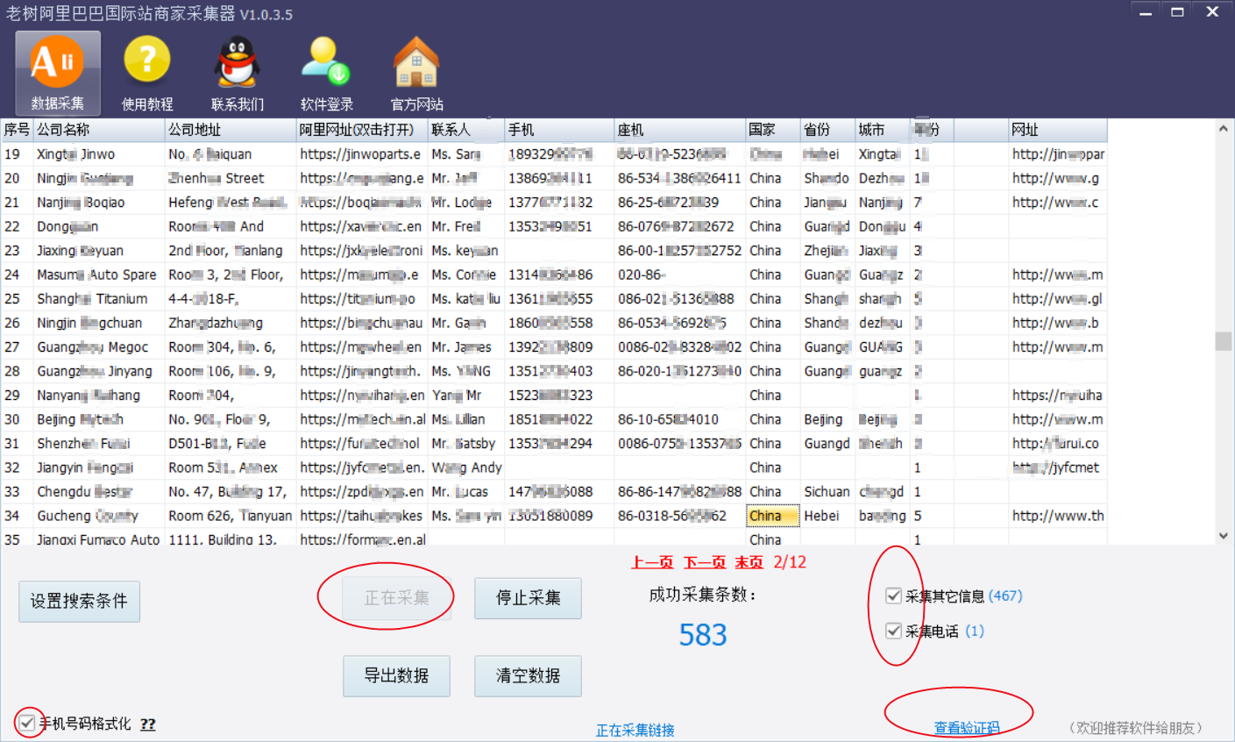1235x742 pixels.
Task: Click contact cell 'Ms. YANG'
Action: 466,371
